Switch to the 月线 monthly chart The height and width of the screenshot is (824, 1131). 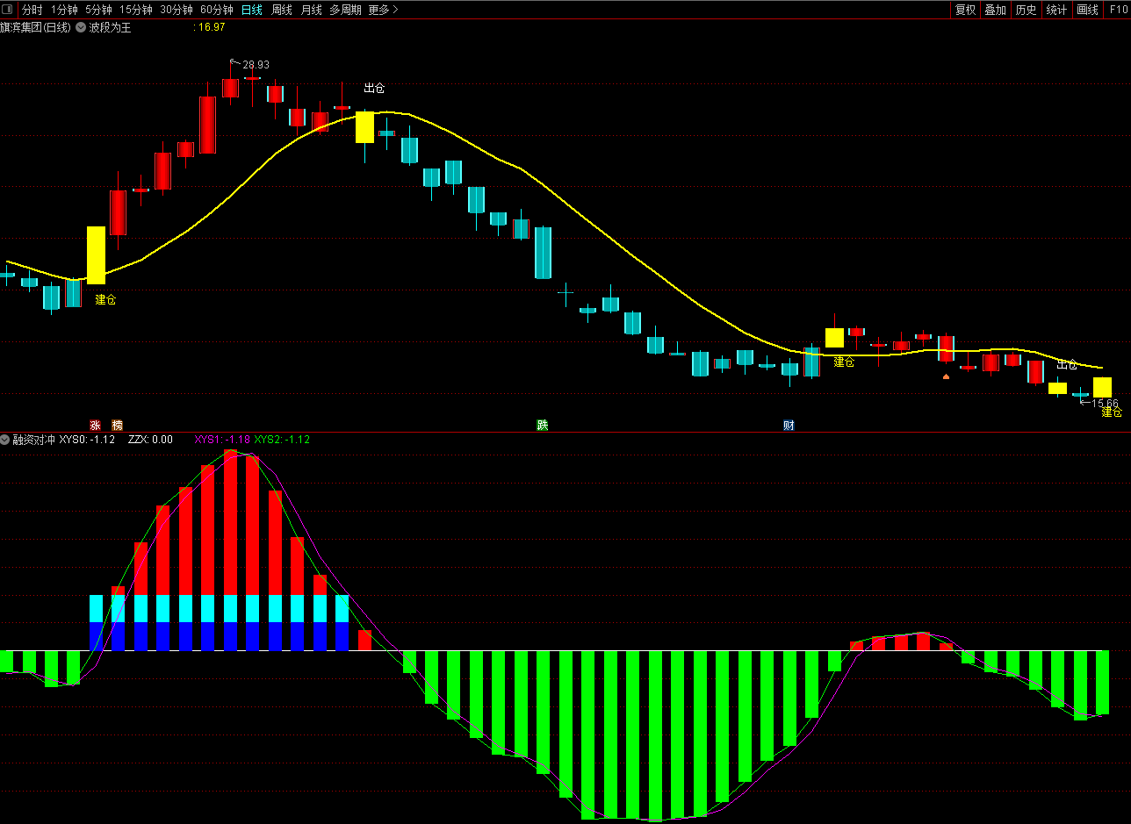click(x=311, y=10)
